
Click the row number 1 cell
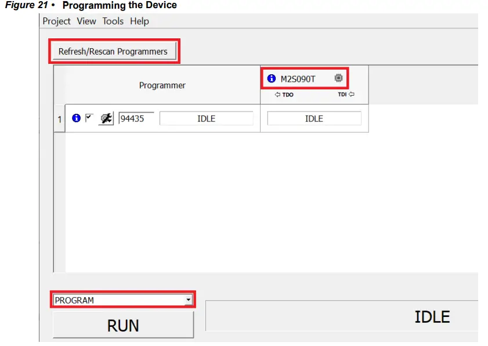(x=59, y=118)
